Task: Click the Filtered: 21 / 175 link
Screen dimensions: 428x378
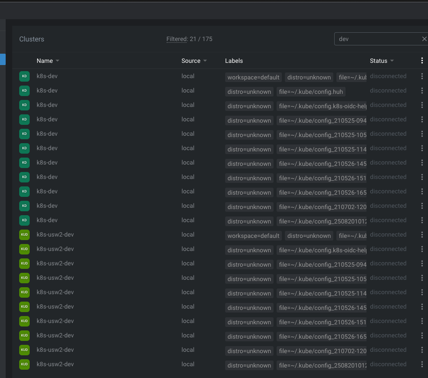Action: tap(189, 39)
